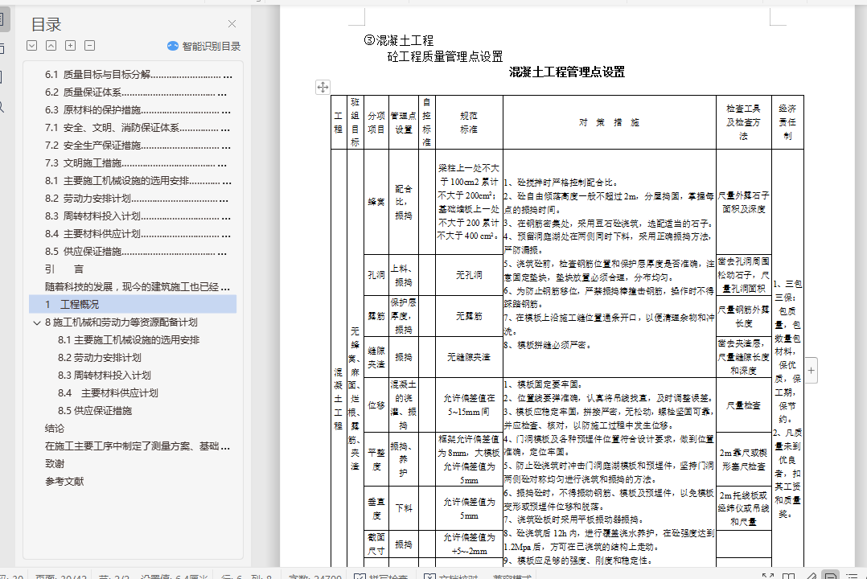Click table cell 截面尺寸

pyautogui.click(x=376, y=544)
